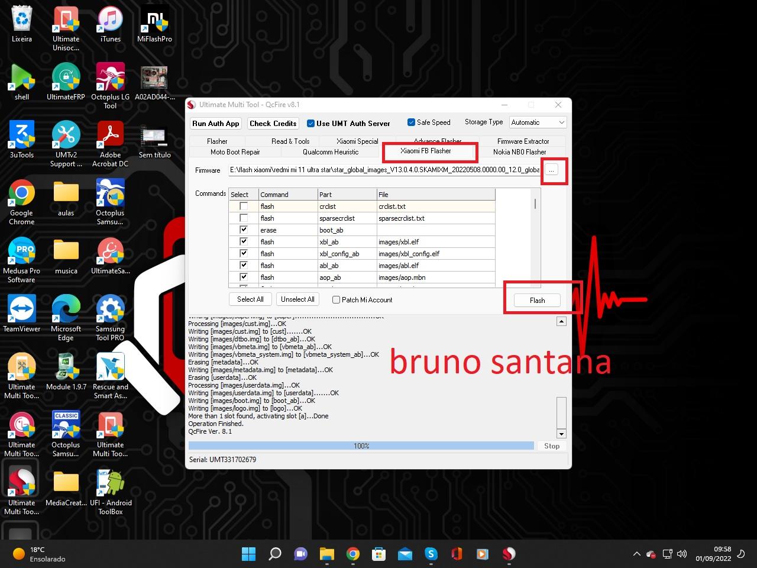Screen dimensions: 757x568
Task: Open UMTv2 Support shortcut
Action: coord(66,144)
